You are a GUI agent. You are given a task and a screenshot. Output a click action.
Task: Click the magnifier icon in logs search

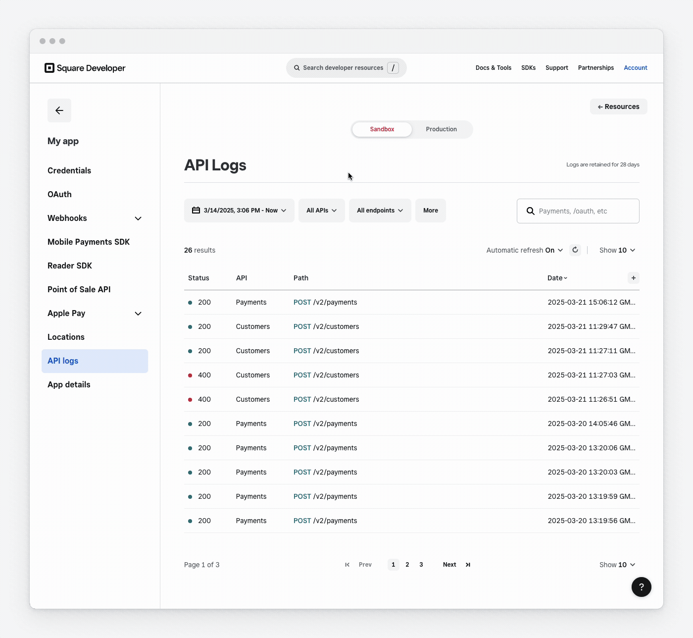pos(530,211)
